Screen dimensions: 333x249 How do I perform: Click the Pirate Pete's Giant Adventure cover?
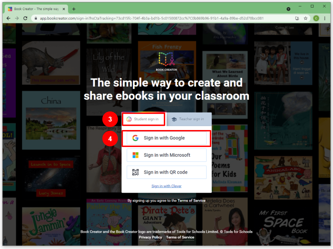(x=167, y=225)
